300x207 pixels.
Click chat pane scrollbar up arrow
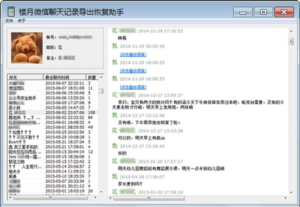[291, 31]
